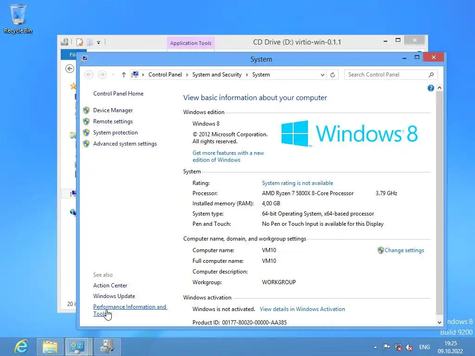Click the Up arrow to parent folder
The height and width of the screenshot is (356, 475).
tap(123, 75)
